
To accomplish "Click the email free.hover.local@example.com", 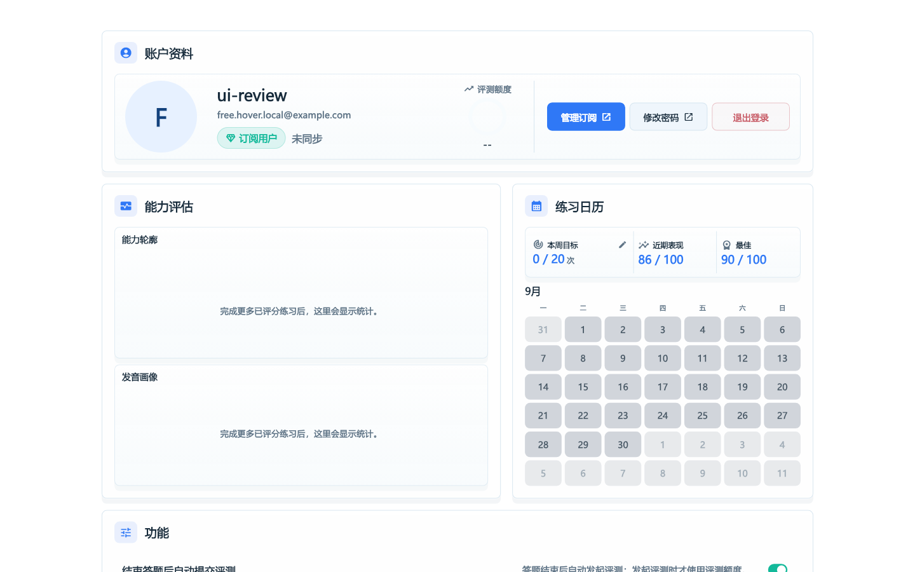I will tap(284, 115).
